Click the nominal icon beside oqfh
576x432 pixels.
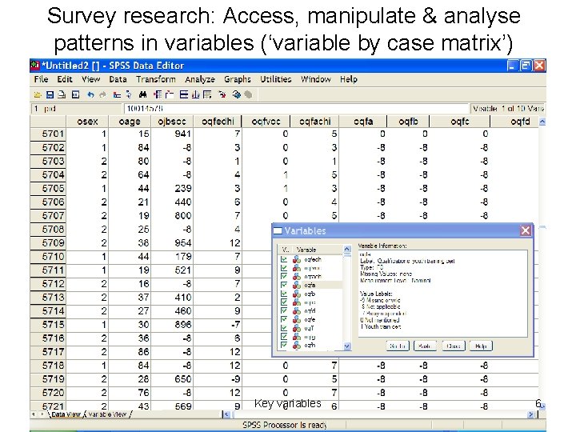[x=297, y=345]
